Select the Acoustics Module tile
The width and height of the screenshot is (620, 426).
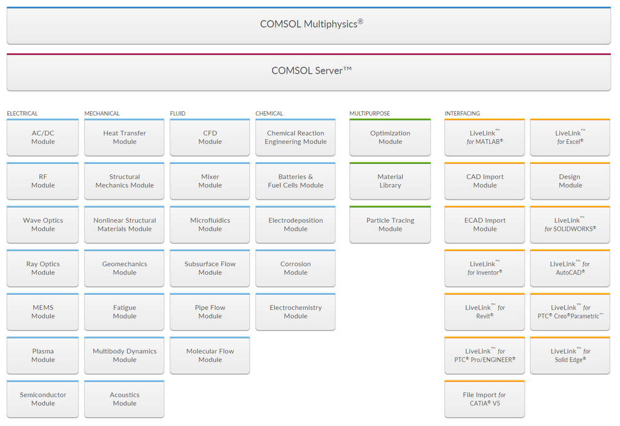[124, 399]
